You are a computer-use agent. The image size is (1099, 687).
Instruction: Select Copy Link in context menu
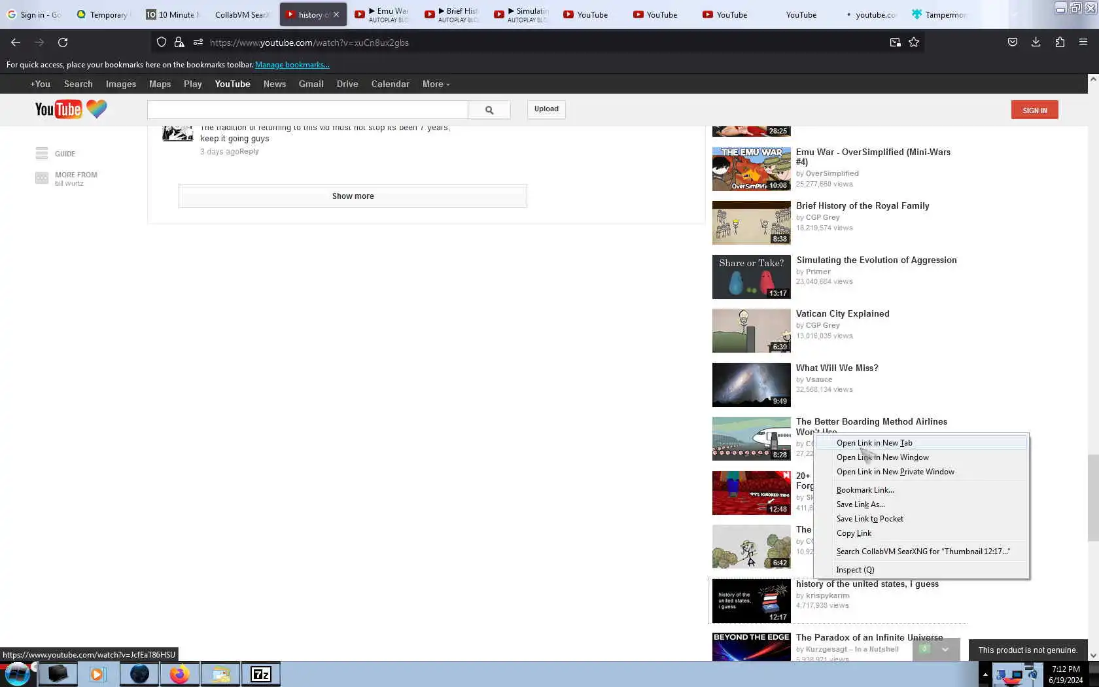coord(922,533)
